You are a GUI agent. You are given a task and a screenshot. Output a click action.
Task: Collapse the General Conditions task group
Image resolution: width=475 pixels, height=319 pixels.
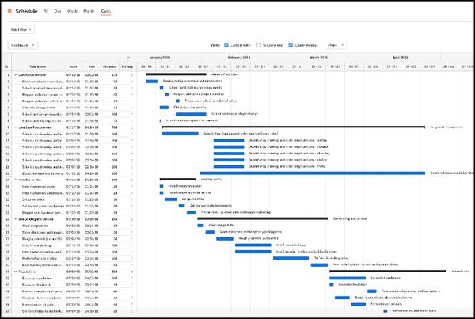[x=16, y=74]
